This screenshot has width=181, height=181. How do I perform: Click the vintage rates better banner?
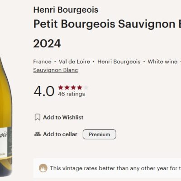[107, 168]
